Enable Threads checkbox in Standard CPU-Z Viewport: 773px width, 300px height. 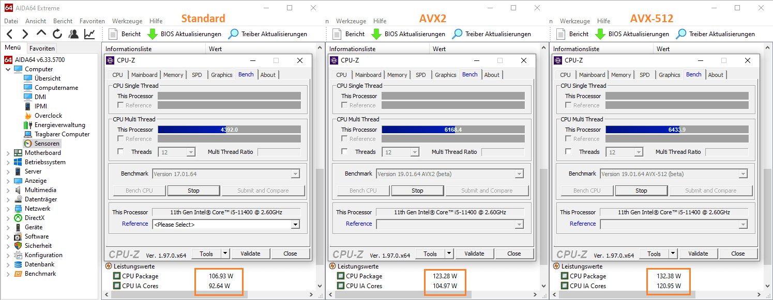[120, 152]
